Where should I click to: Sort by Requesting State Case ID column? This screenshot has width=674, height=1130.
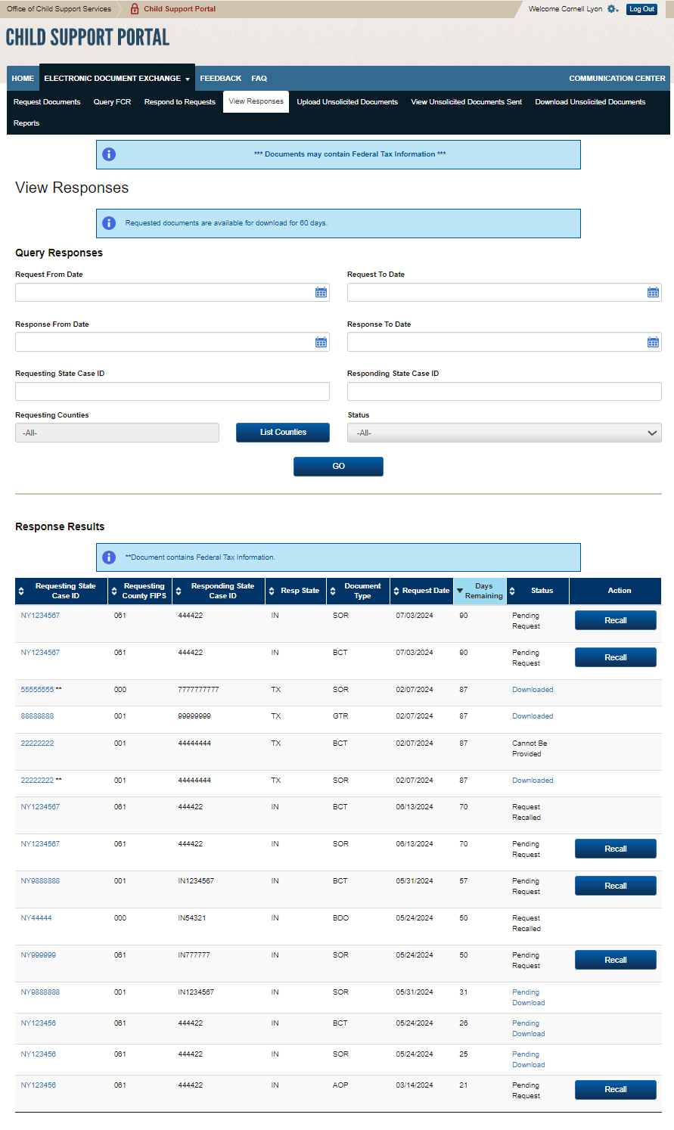pos(20,591)
